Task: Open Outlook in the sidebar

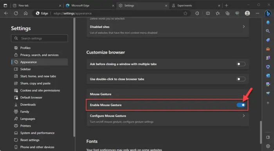Action: pos(268,75)
